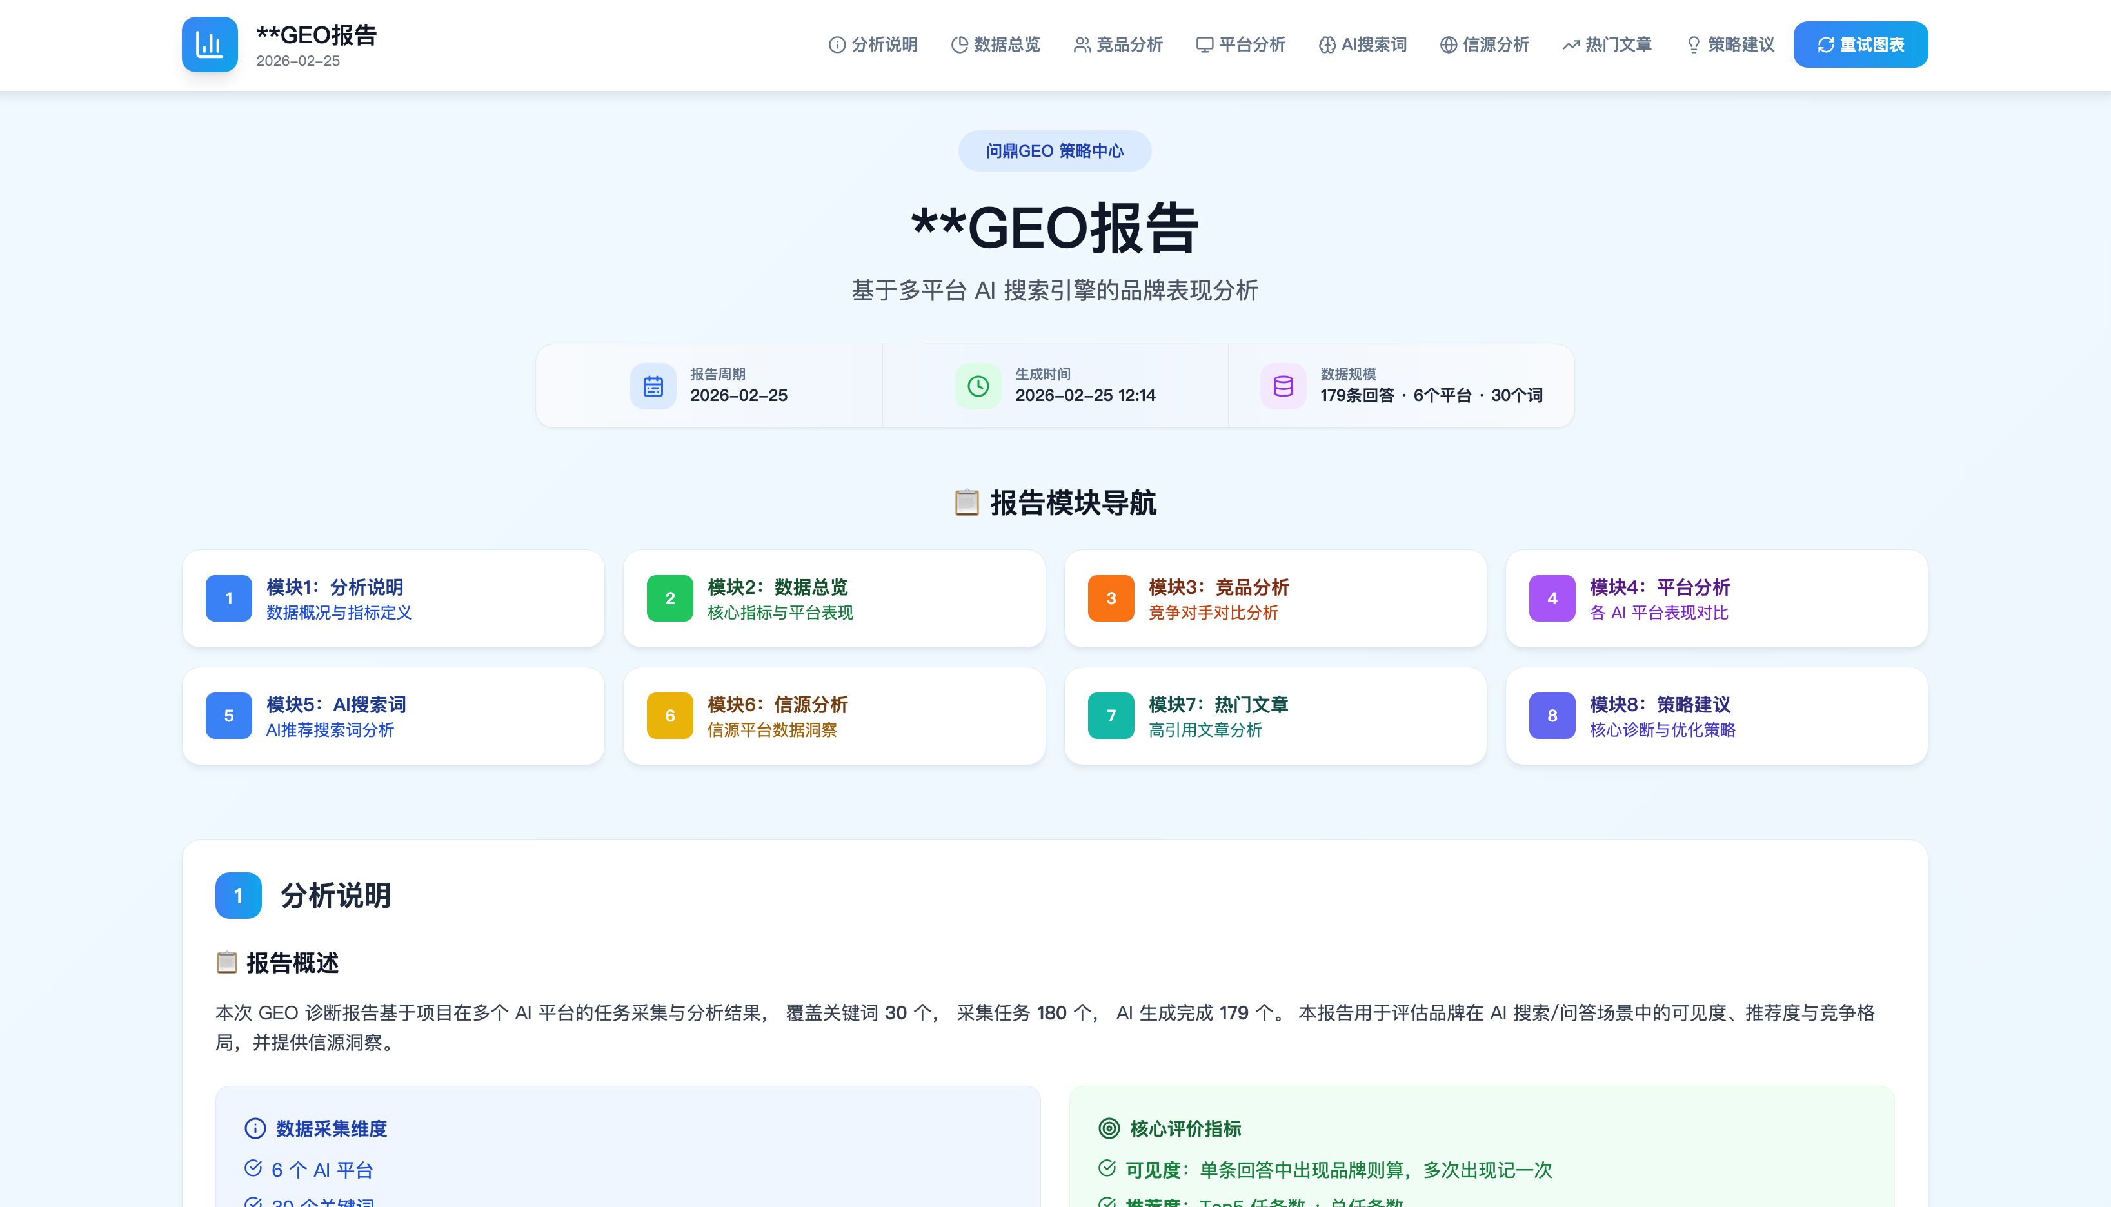The image size is (2111, 1207).
Task: Click the pie chart icon beside 数据总览
Action: pyautogui.click(x=960, y=44)
